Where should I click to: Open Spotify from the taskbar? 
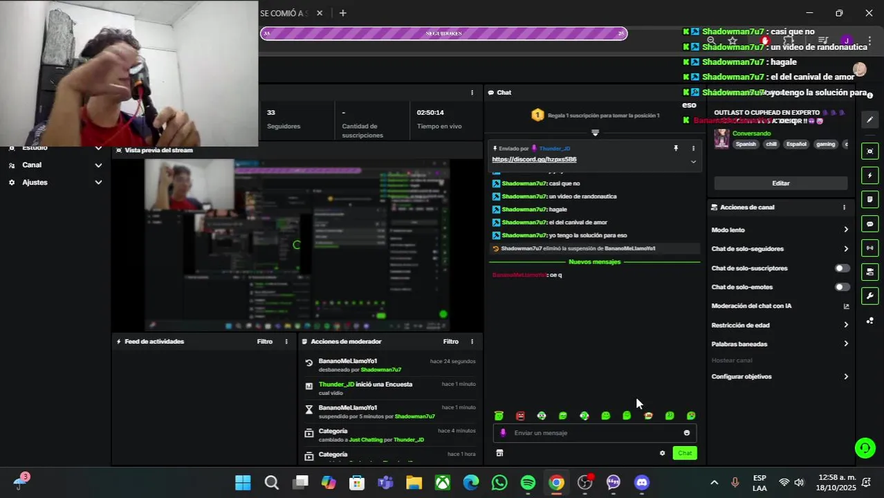pos(528,483)
